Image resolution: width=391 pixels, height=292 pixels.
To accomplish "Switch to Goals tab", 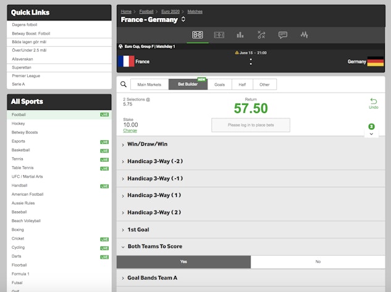I will tap(220, 85).
